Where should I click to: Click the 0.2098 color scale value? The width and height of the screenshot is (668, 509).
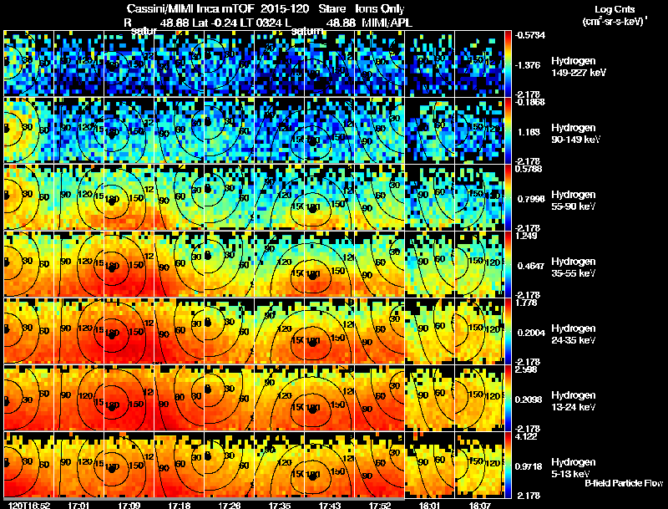pos(529,400)
